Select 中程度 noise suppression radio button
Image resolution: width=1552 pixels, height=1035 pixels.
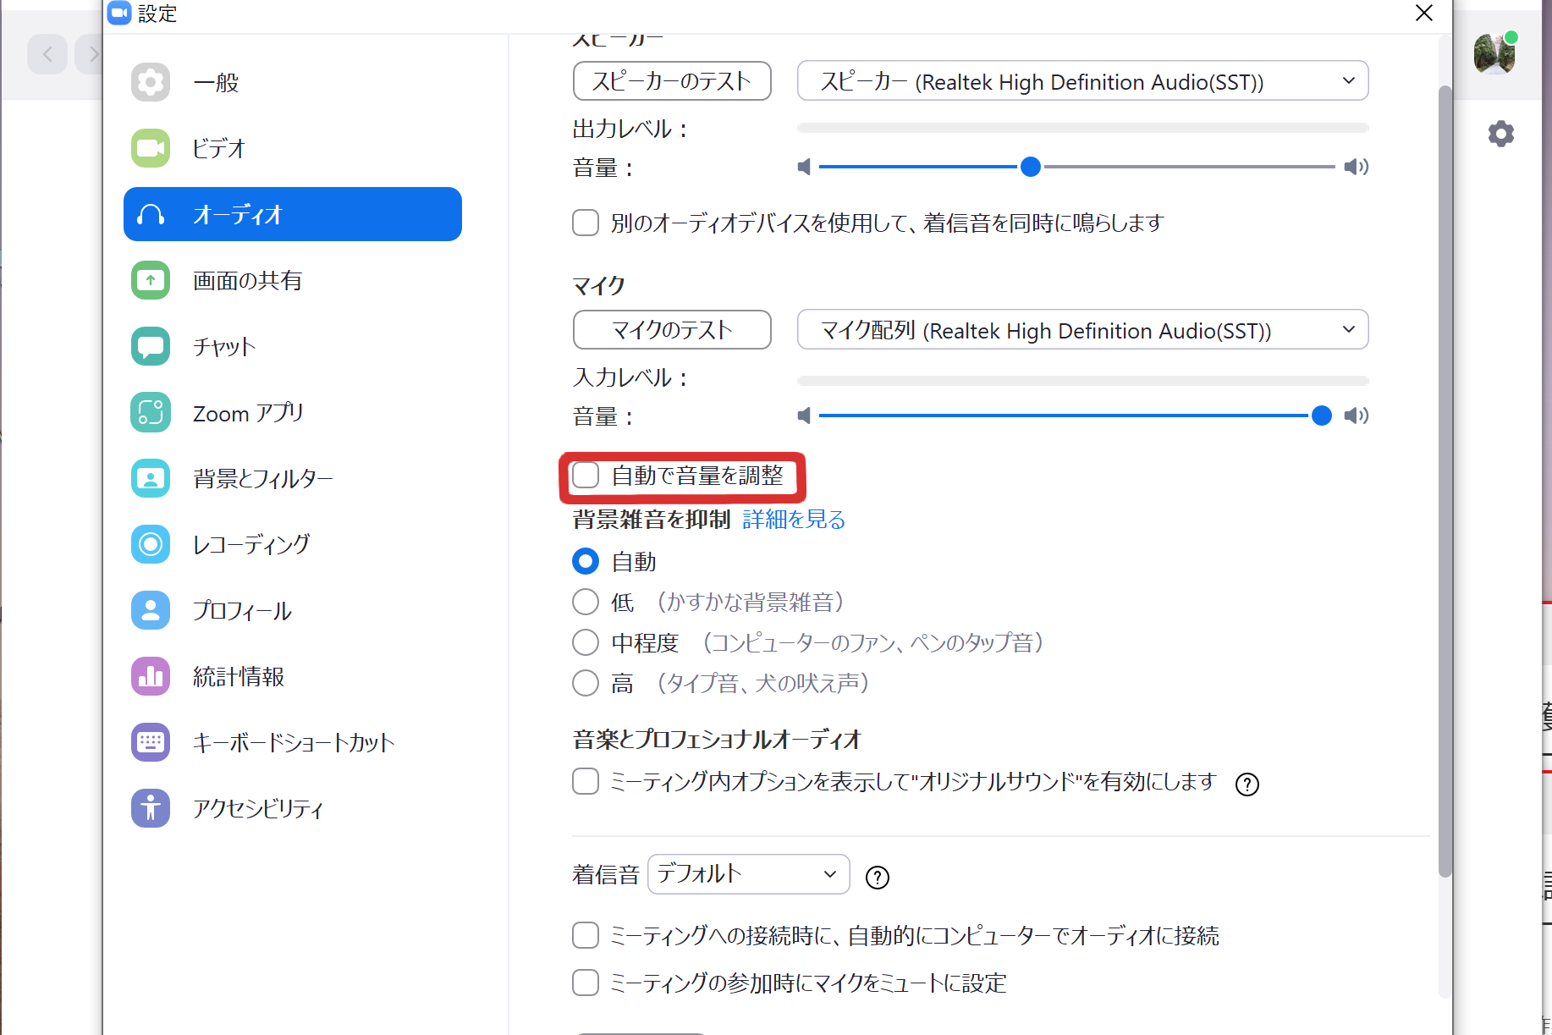[x=586, y=642]
